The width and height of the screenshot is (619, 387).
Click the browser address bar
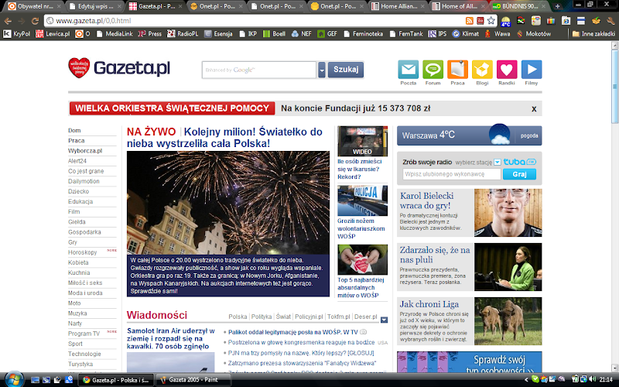click(253, 21)
